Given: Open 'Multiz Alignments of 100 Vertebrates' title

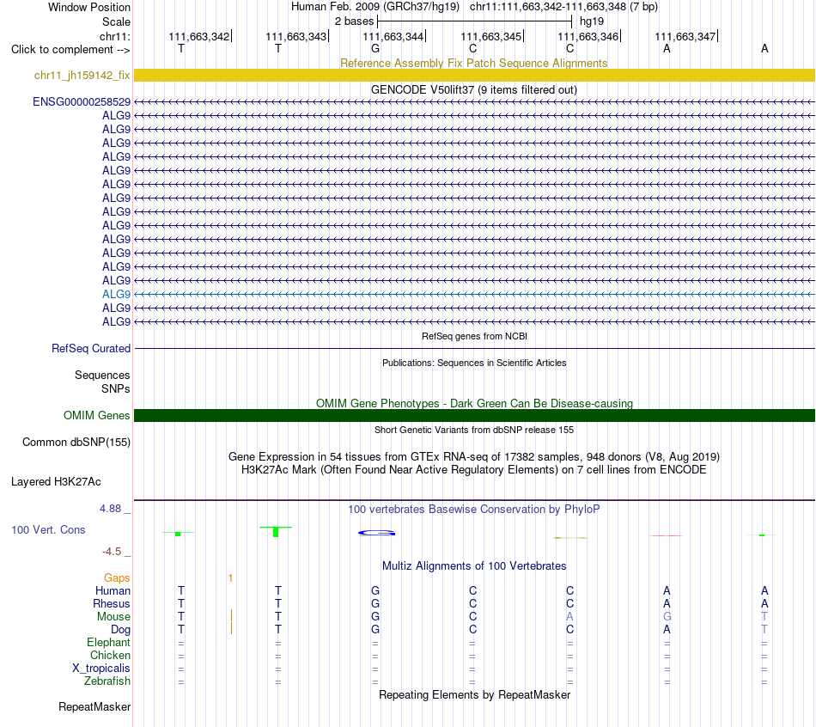Looking at the screenshot, I should tap(474, 566).
